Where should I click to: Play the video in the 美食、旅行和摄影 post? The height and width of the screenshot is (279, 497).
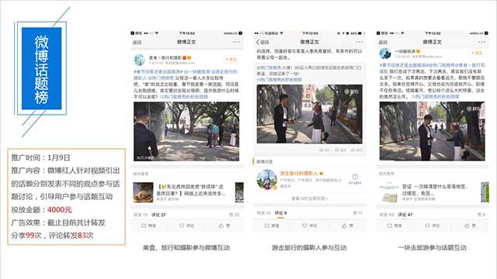tap(186, 131)
